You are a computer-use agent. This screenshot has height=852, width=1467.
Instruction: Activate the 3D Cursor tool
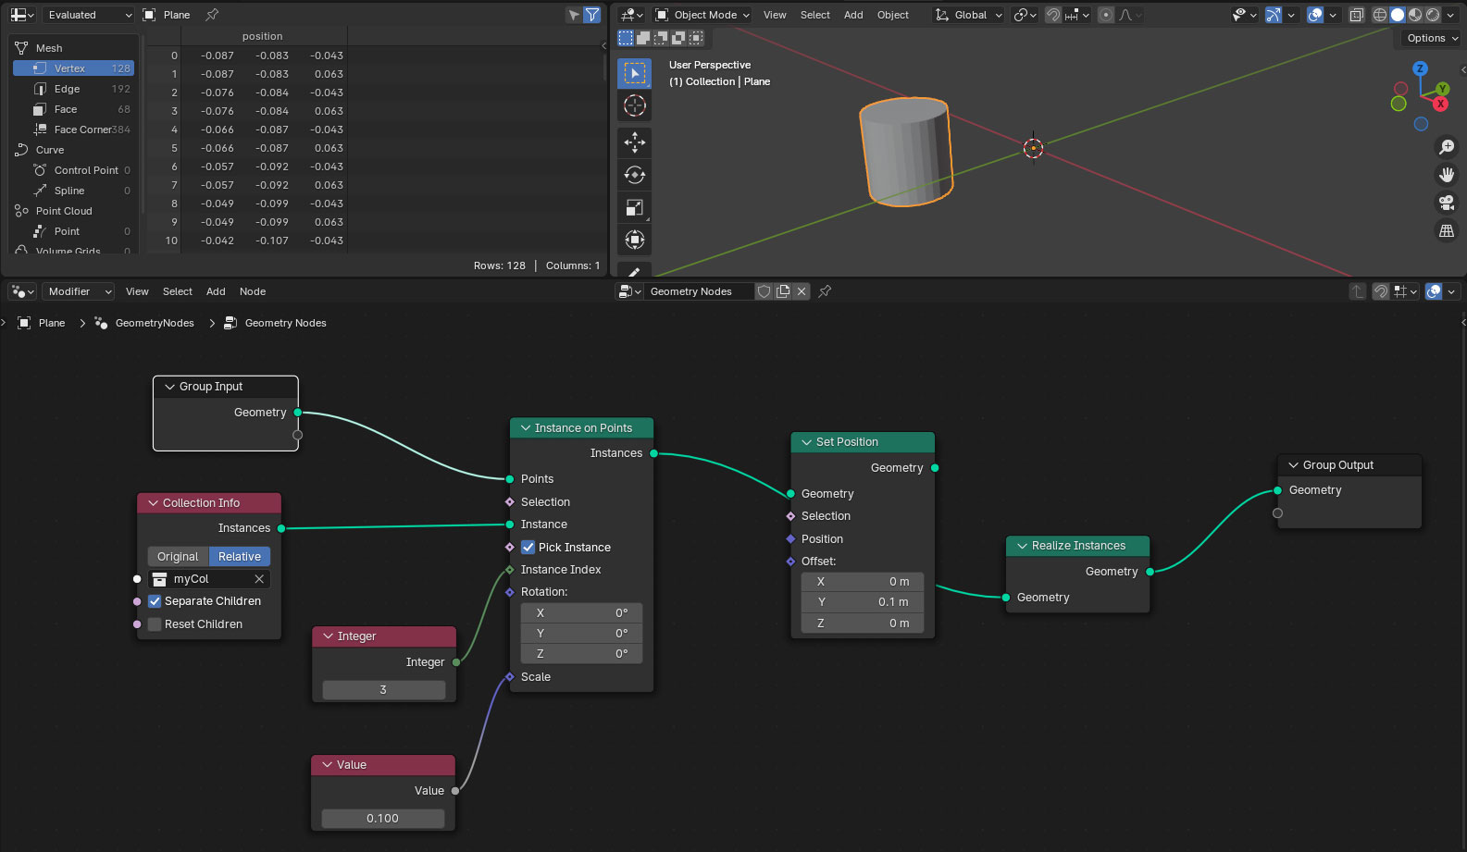(x=634, y=105)
